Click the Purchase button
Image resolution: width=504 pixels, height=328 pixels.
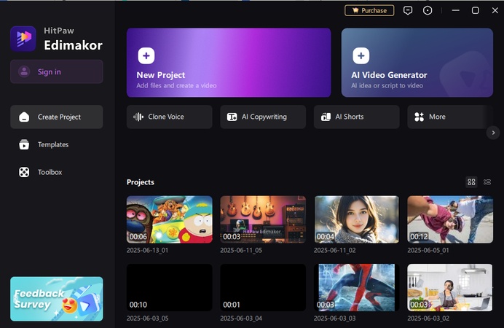tap(369, 11)
